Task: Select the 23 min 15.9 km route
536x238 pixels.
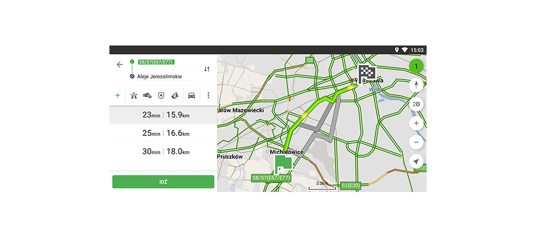Action: (163, 115)
